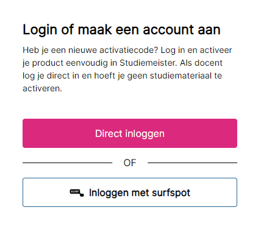
Task: Click the phrase 'Log in en activeer'
Action: (x=196, y=51)
